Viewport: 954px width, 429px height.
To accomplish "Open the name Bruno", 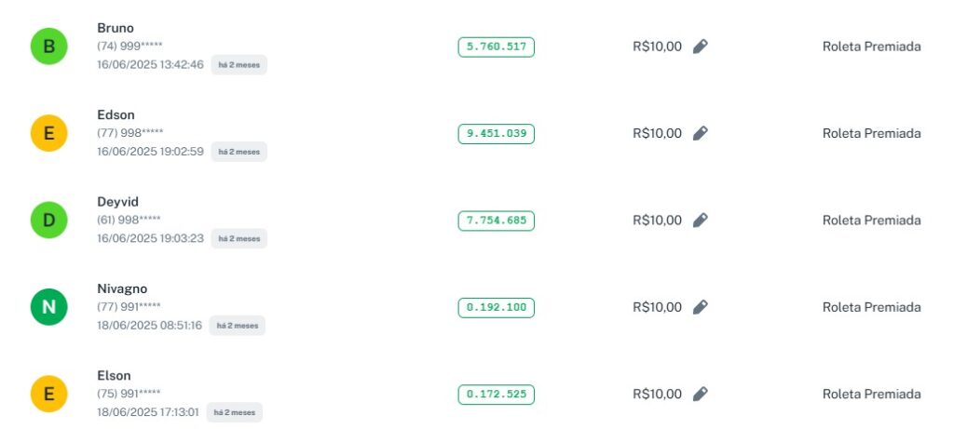I will tap(116, 28).
